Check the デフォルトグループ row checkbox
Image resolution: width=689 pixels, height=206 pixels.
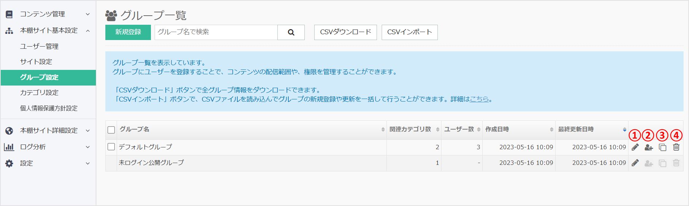coord(111,147)
